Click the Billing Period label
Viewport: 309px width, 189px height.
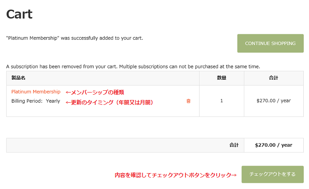(27, 101)
